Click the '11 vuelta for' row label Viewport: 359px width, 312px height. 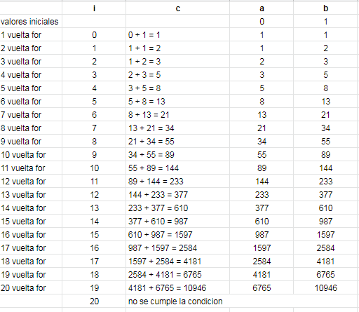(x=31, y=168)
